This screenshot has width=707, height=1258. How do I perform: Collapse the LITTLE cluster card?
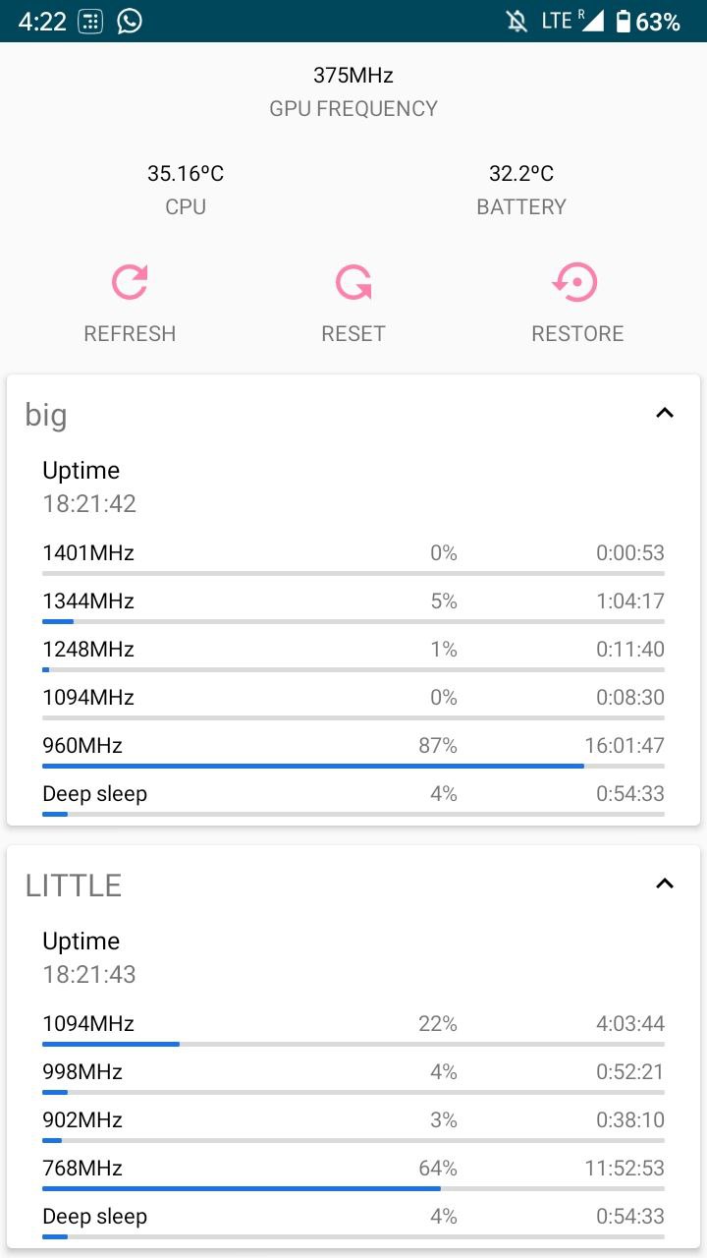[x=665, y=884]
